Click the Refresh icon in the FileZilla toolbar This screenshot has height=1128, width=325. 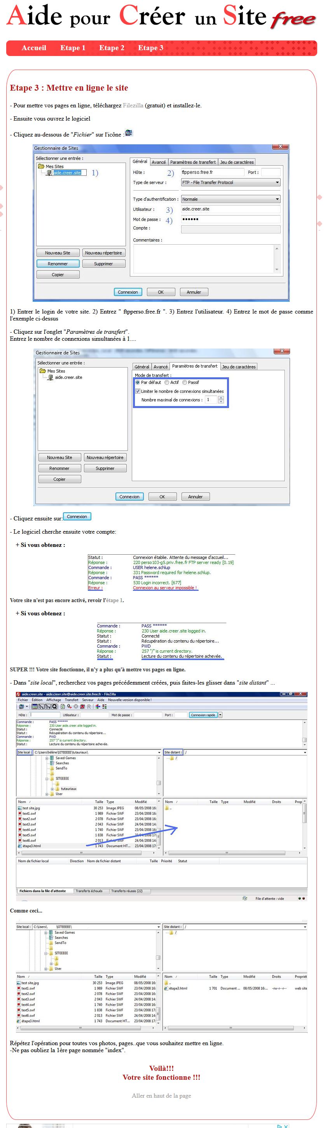coord(63,706)
